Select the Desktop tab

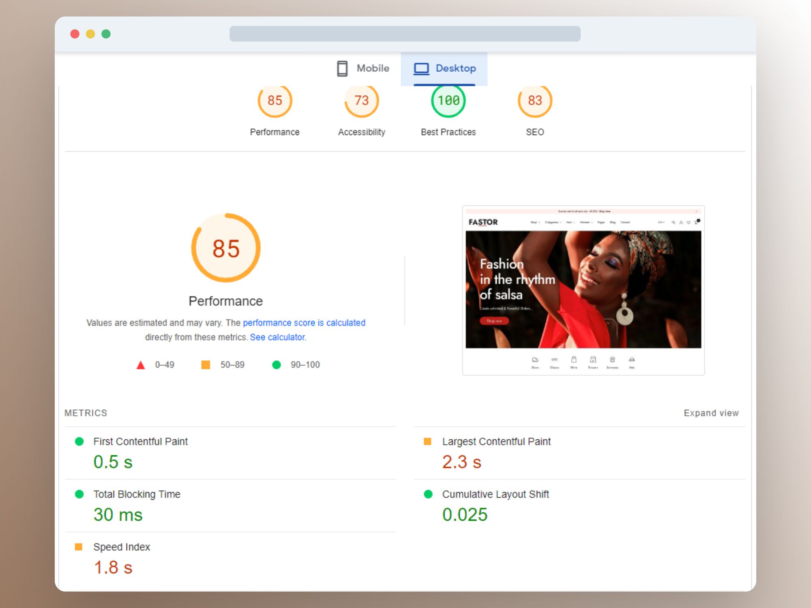click(444, 68)
